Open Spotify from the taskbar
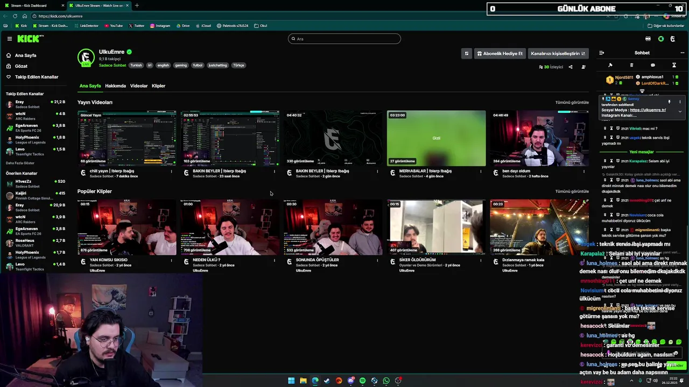This screenshot has height=387, width=689. (362, 381)
